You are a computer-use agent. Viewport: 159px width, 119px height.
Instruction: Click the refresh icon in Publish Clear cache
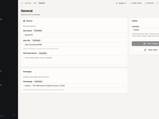145,50
